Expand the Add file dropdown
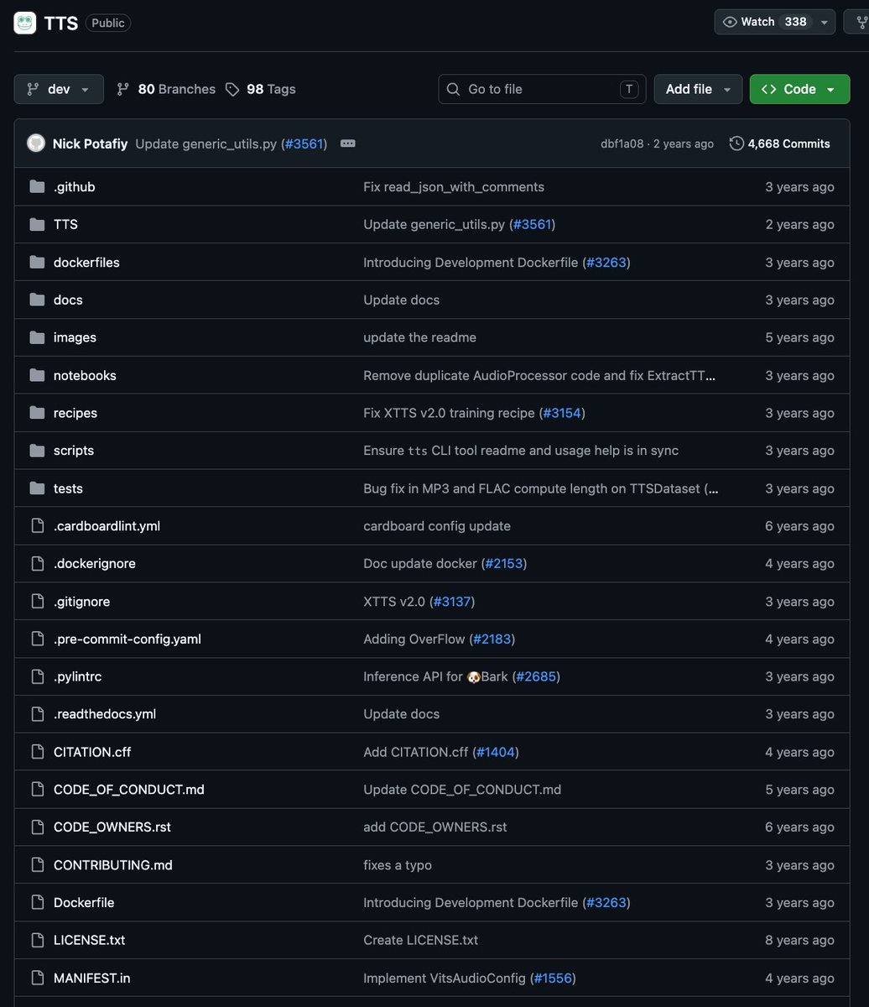 (x=698, y=89)
